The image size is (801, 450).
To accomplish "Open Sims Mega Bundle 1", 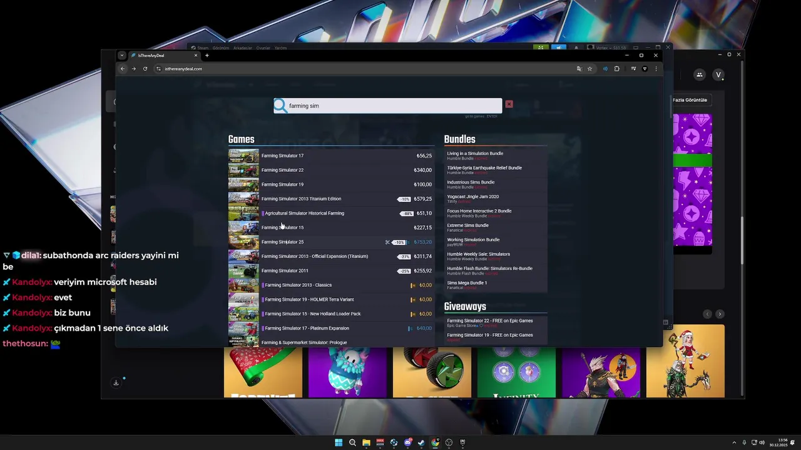I will coord(467,282).
